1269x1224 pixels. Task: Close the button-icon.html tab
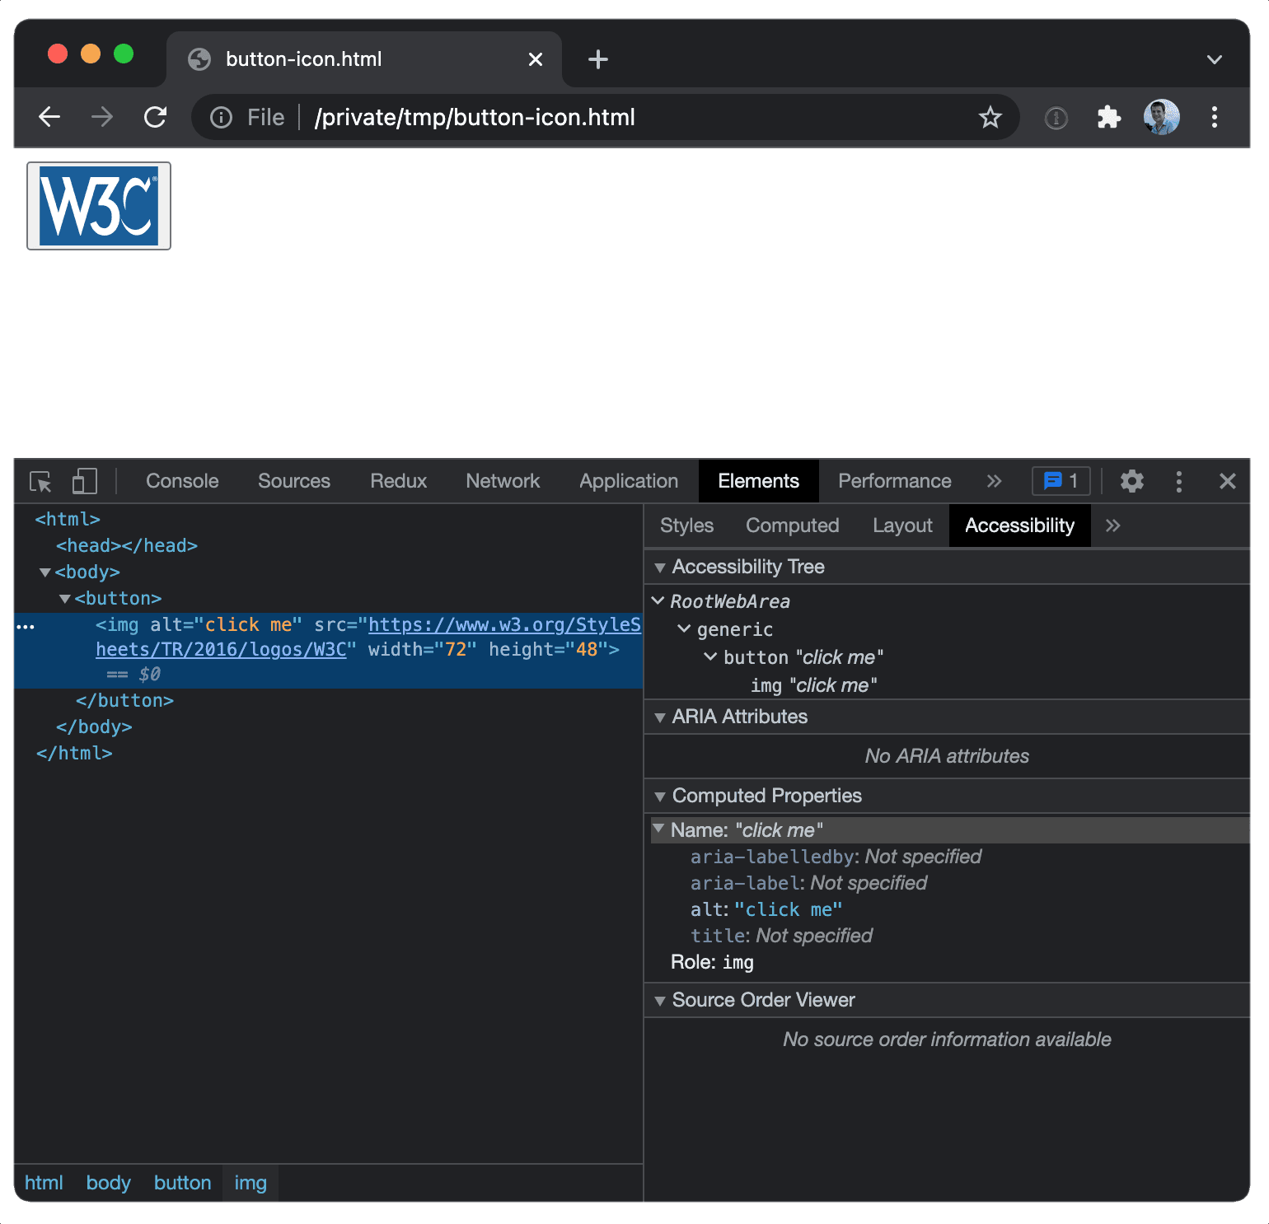coord(536,59)
